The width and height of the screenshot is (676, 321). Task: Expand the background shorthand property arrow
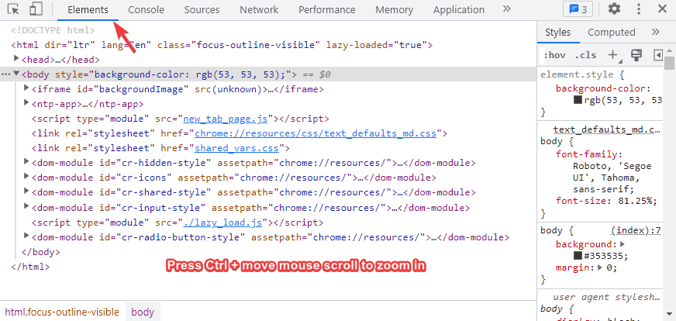(x=623, y=244)
